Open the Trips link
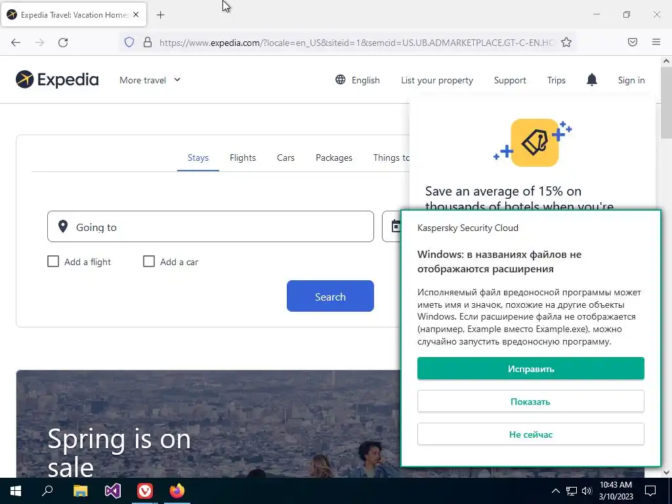The image size is (672, 504). [556, 80]
